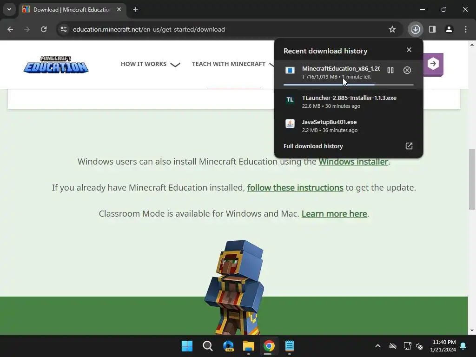Screen dimensions: 476x357
Task: Pause the MinecraftEducation download
Action: pyautogui.click(x=390, y=71)
